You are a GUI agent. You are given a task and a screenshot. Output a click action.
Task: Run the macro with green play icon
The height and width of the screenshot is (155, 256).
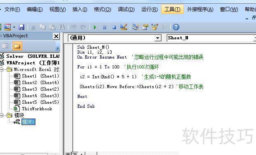(95, 27)
